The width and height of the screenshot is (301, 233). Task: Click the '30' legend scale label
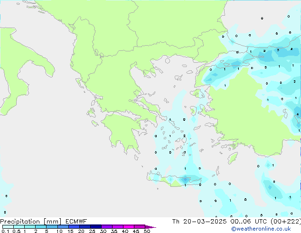click(103, 231)
